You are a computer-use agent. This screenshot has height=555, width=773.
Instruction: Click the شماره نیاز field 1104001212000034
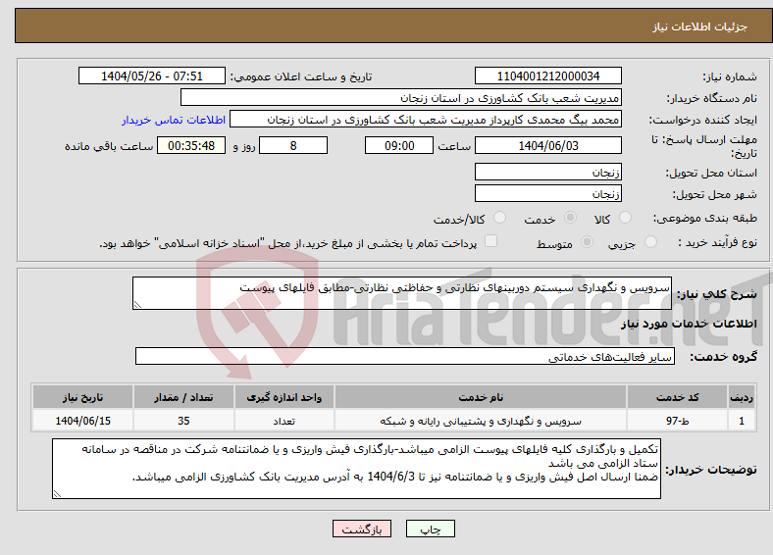547,76
